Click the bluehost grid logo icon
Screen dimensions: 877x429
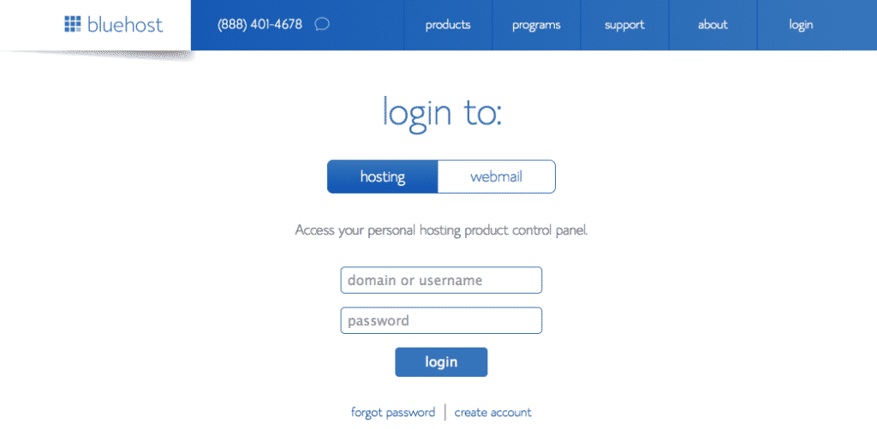pos(73,24)
